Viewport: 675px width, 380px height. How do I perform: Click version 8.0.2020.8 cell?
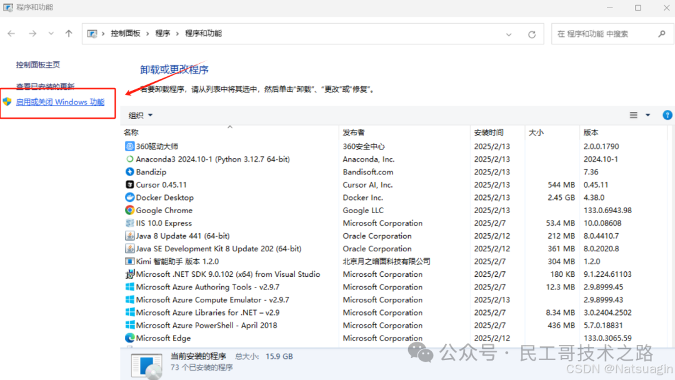(x=601, y=249)
